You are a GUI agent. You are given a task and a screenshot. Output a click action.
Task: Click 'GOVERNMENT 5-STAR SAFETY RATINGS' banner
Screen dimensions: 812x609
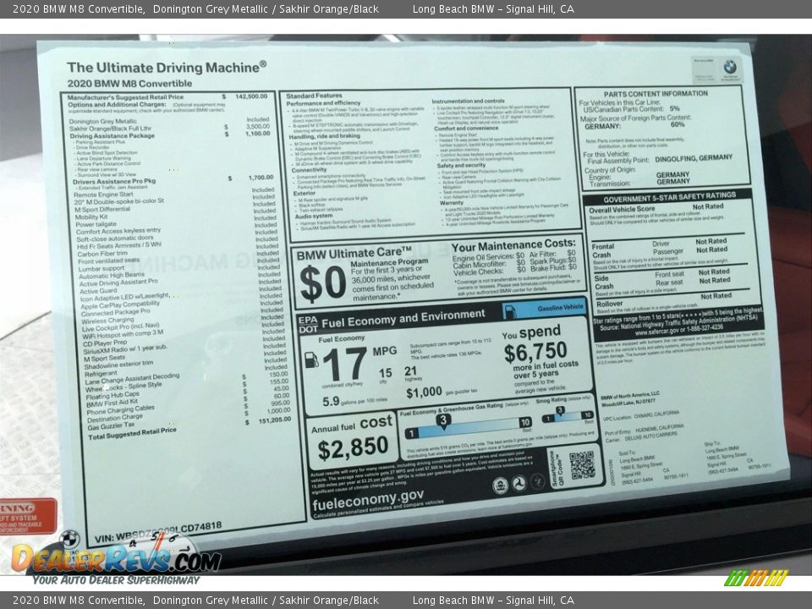pyautogui.click(x=670, y=197)
